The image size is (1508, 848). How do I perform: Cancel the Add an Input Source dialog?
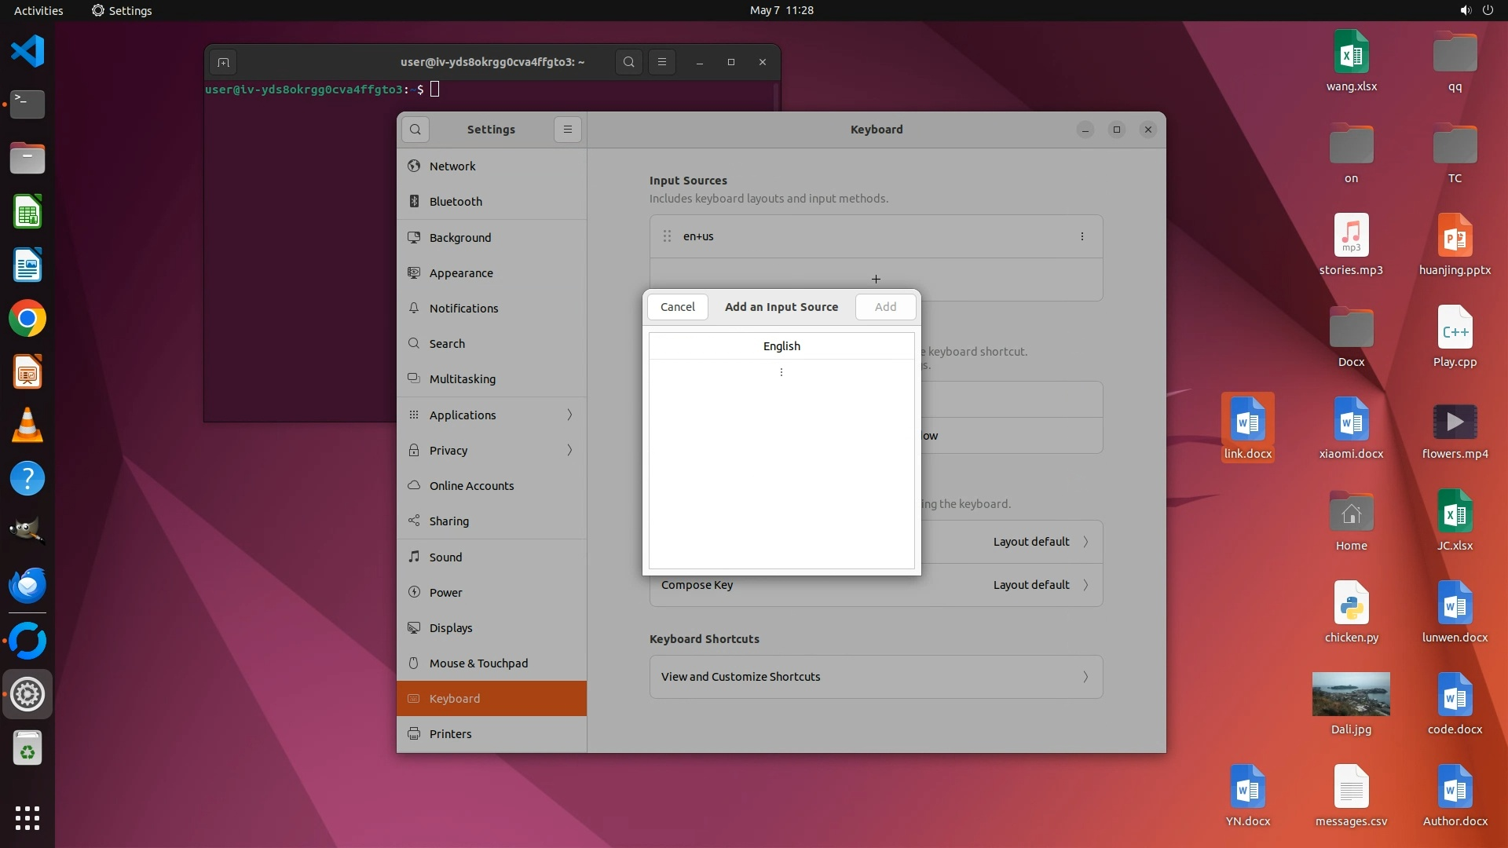pyautogui.click(x=677, y=307)
